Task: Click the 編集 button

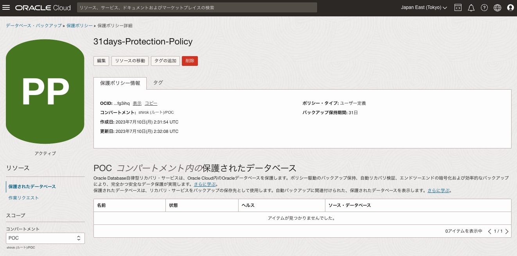Action: point(101,61)
